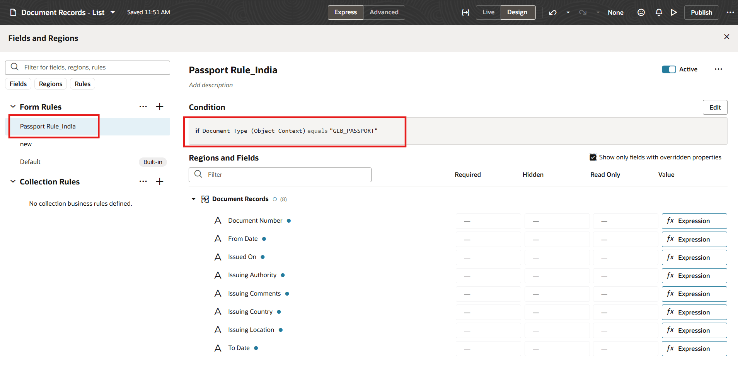This screenshot has width=738, height=367.
Task: Open the Document Records - List dropdown
Action: pyautogui.click(x=112, y=12)
